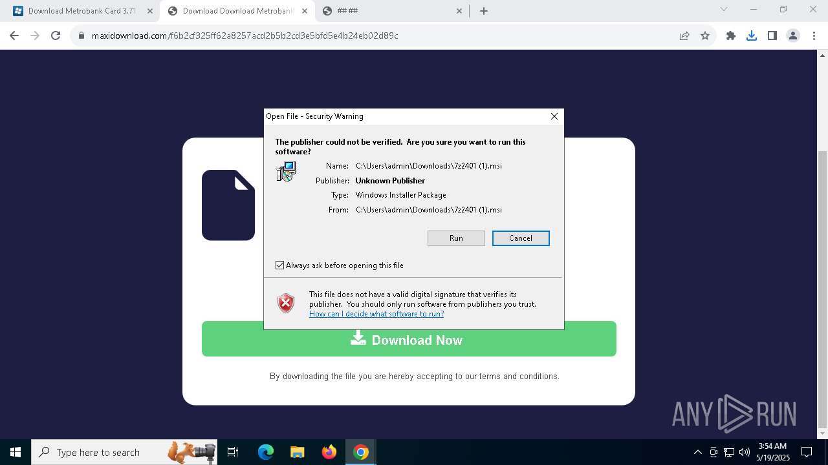
Task: Open File Explorer from taskbar
Action: 298,452
